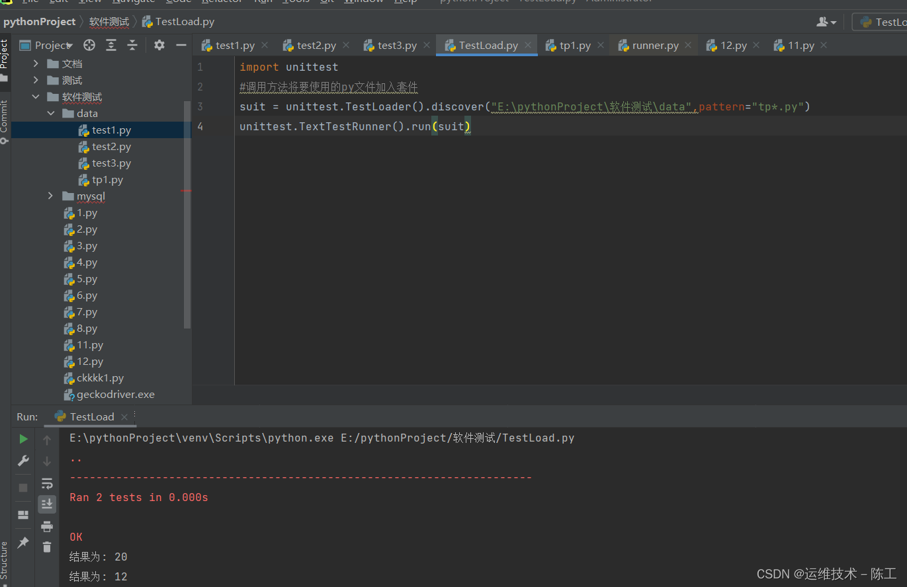
Task: Print the console output with printer icon
Action: [x=47, y=526]
